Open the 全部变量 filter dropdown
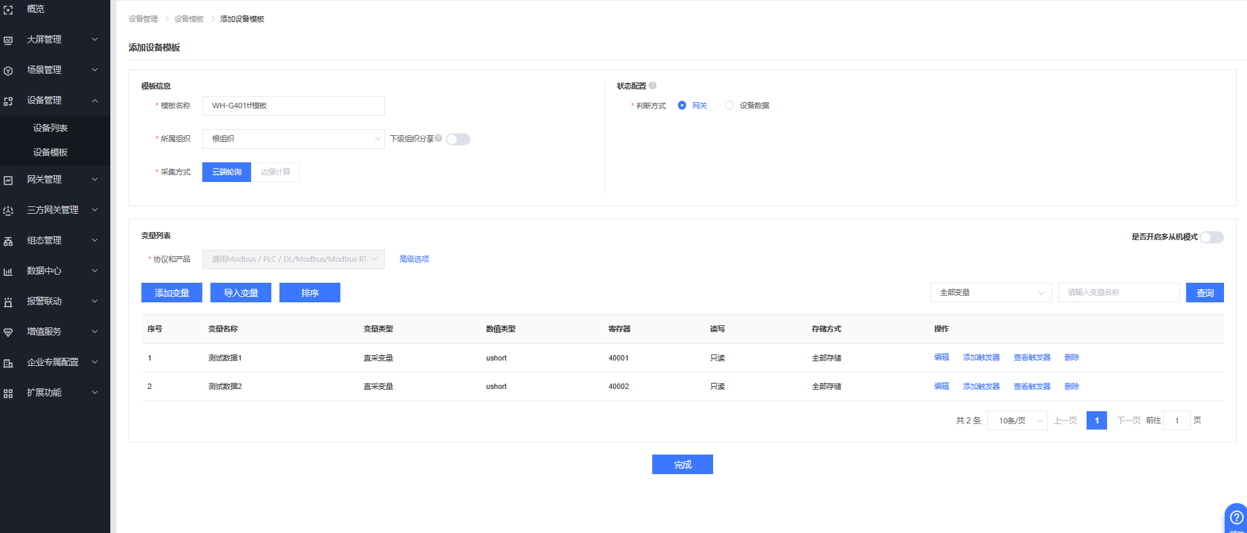1247x533 pixels. point(991,293)
